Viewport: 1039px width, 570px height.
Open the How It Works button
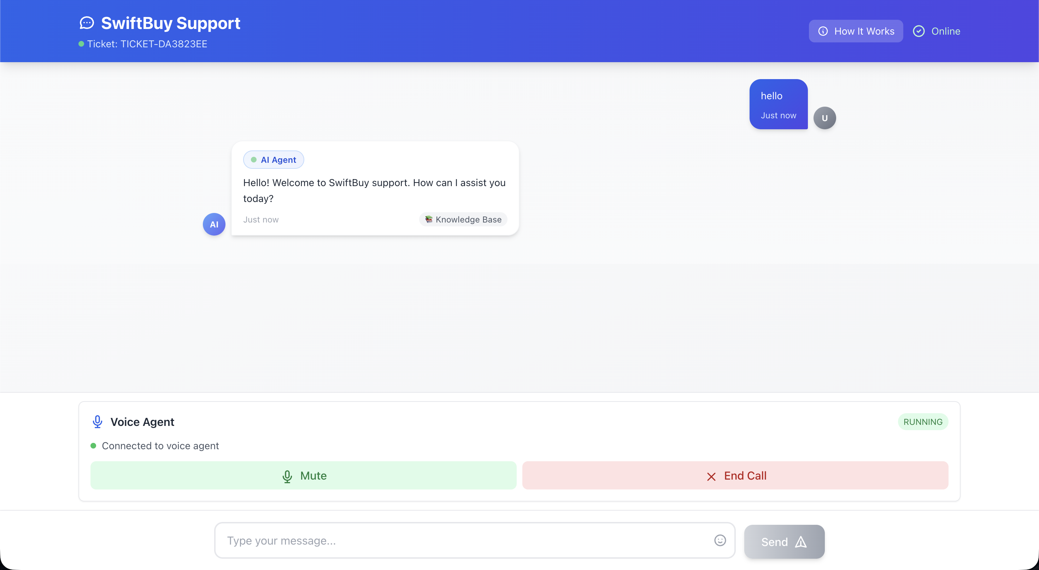click(856, 31)
